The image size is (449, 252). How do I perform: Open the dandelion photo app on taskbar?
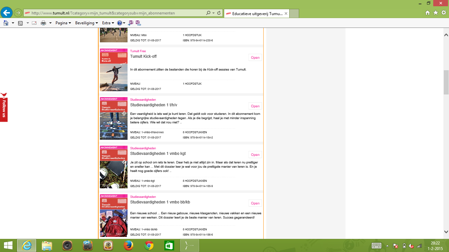[108, 245]
